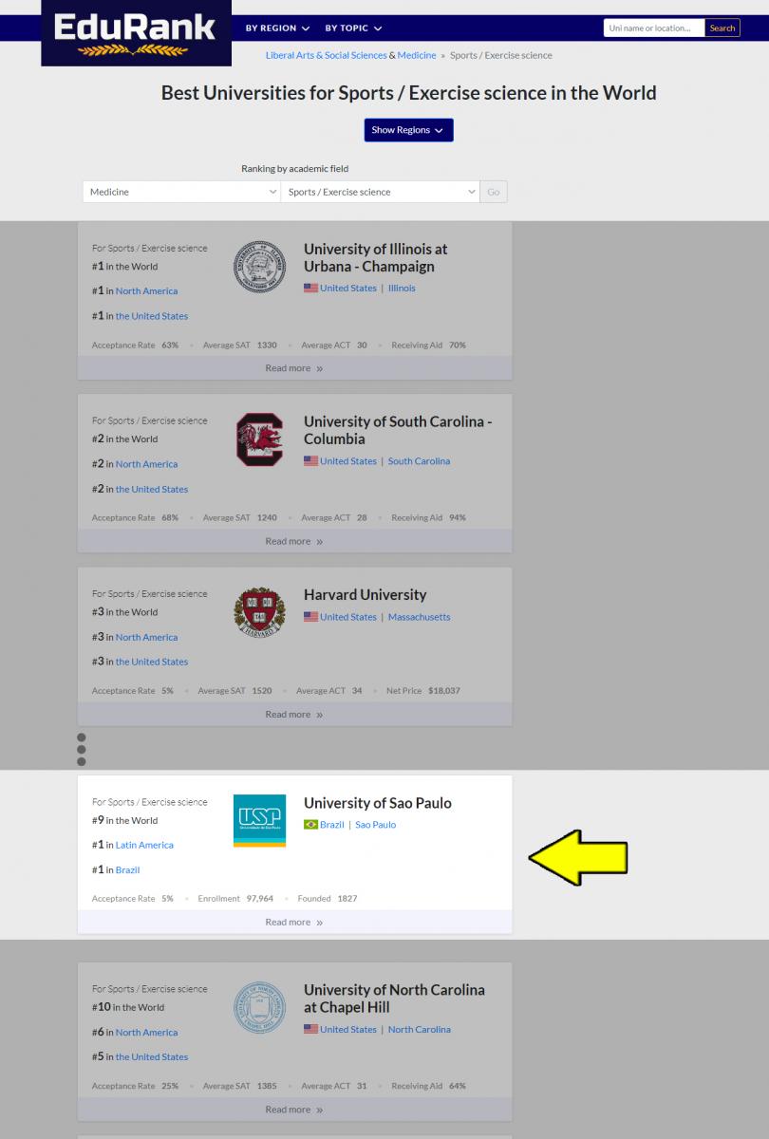769x1139 pixels.
Task: Click the Brazil flag icon
Action: pos(310,824)
